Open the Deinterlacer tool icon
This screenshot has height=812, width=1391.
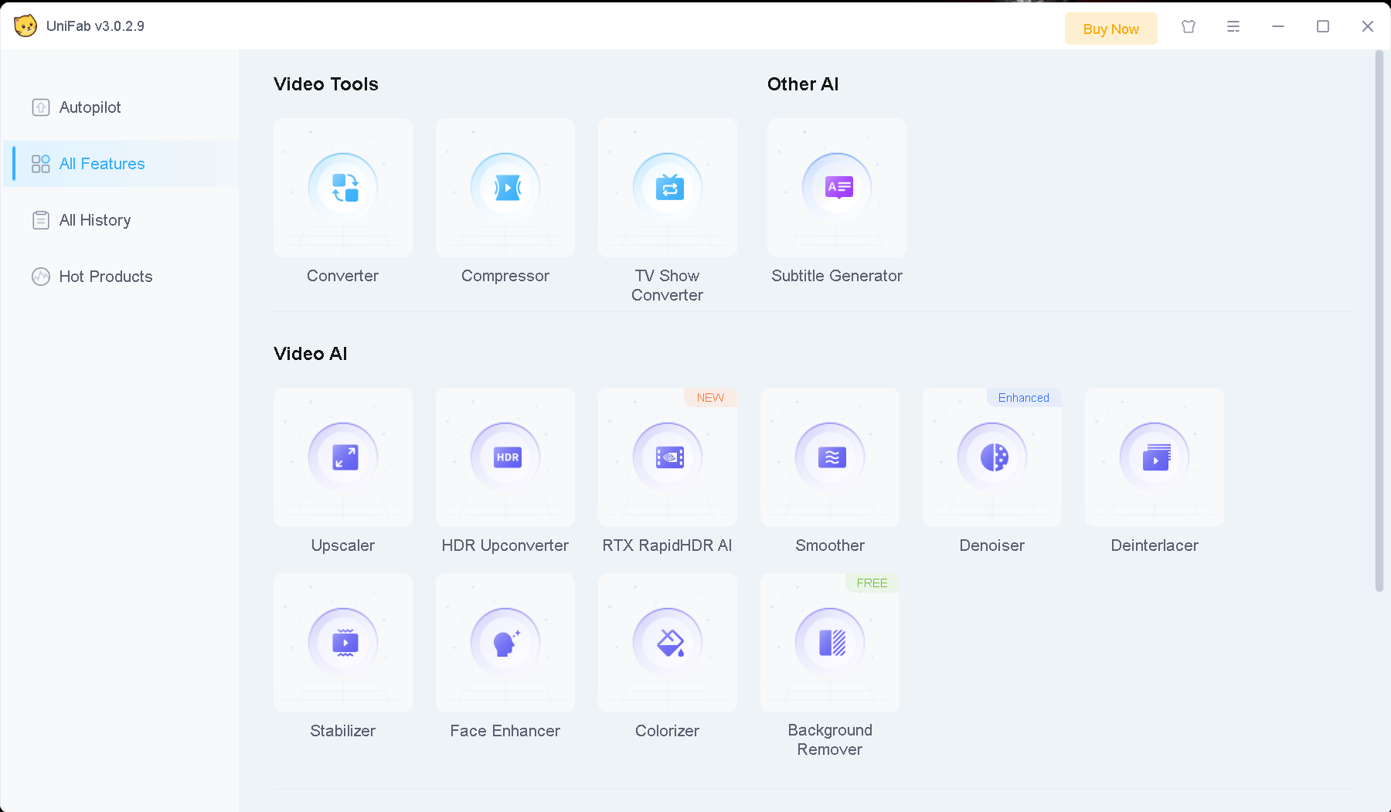tap(1155, 457)
